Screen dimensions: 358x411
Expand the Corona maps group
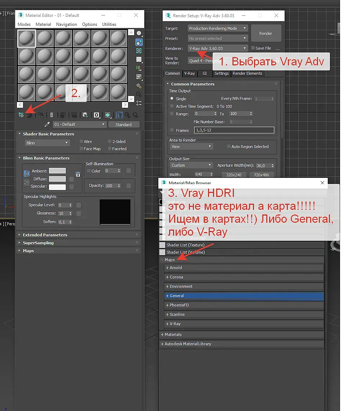(x=244, y=277)
